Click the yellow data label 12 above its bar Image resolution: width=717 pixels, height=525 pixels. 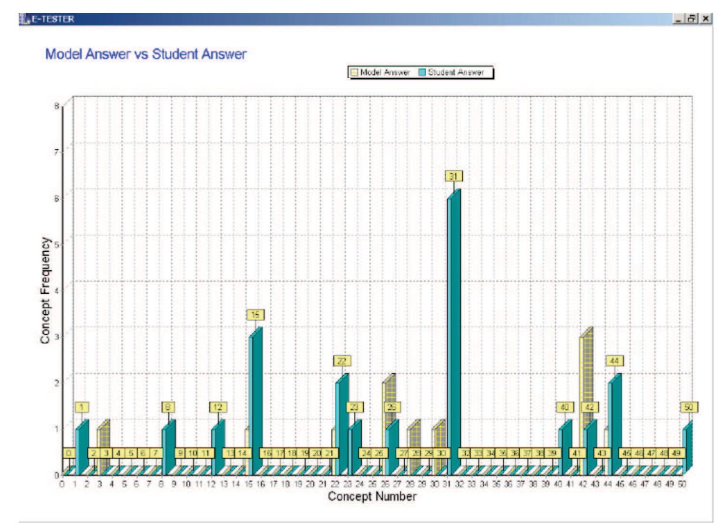point(218,407)
